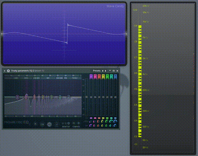Open the EQ plugin options gear icon
The height and width of the screenshot is (156, 198).
[x=8, y=71]
